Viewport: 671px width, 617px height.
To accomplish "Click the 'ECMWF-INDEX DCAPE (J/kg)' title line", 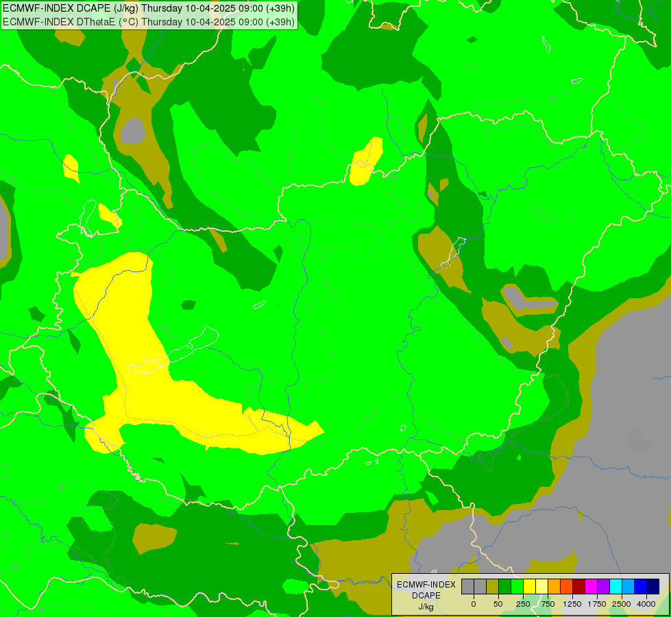I will point(149,8).
